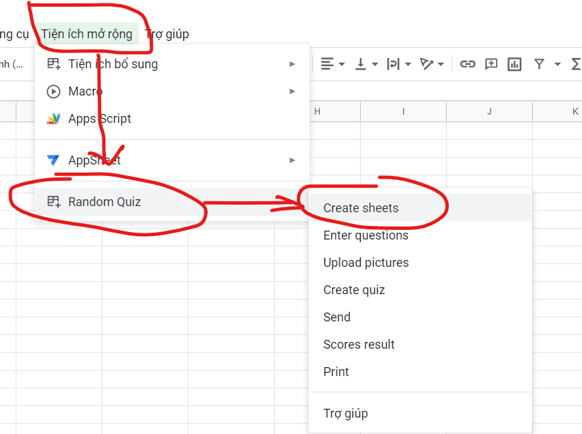Screen dimensions: 582x434
Task: Expand arrow beside Tiện ích bổ sung
Action: point(292,64)
